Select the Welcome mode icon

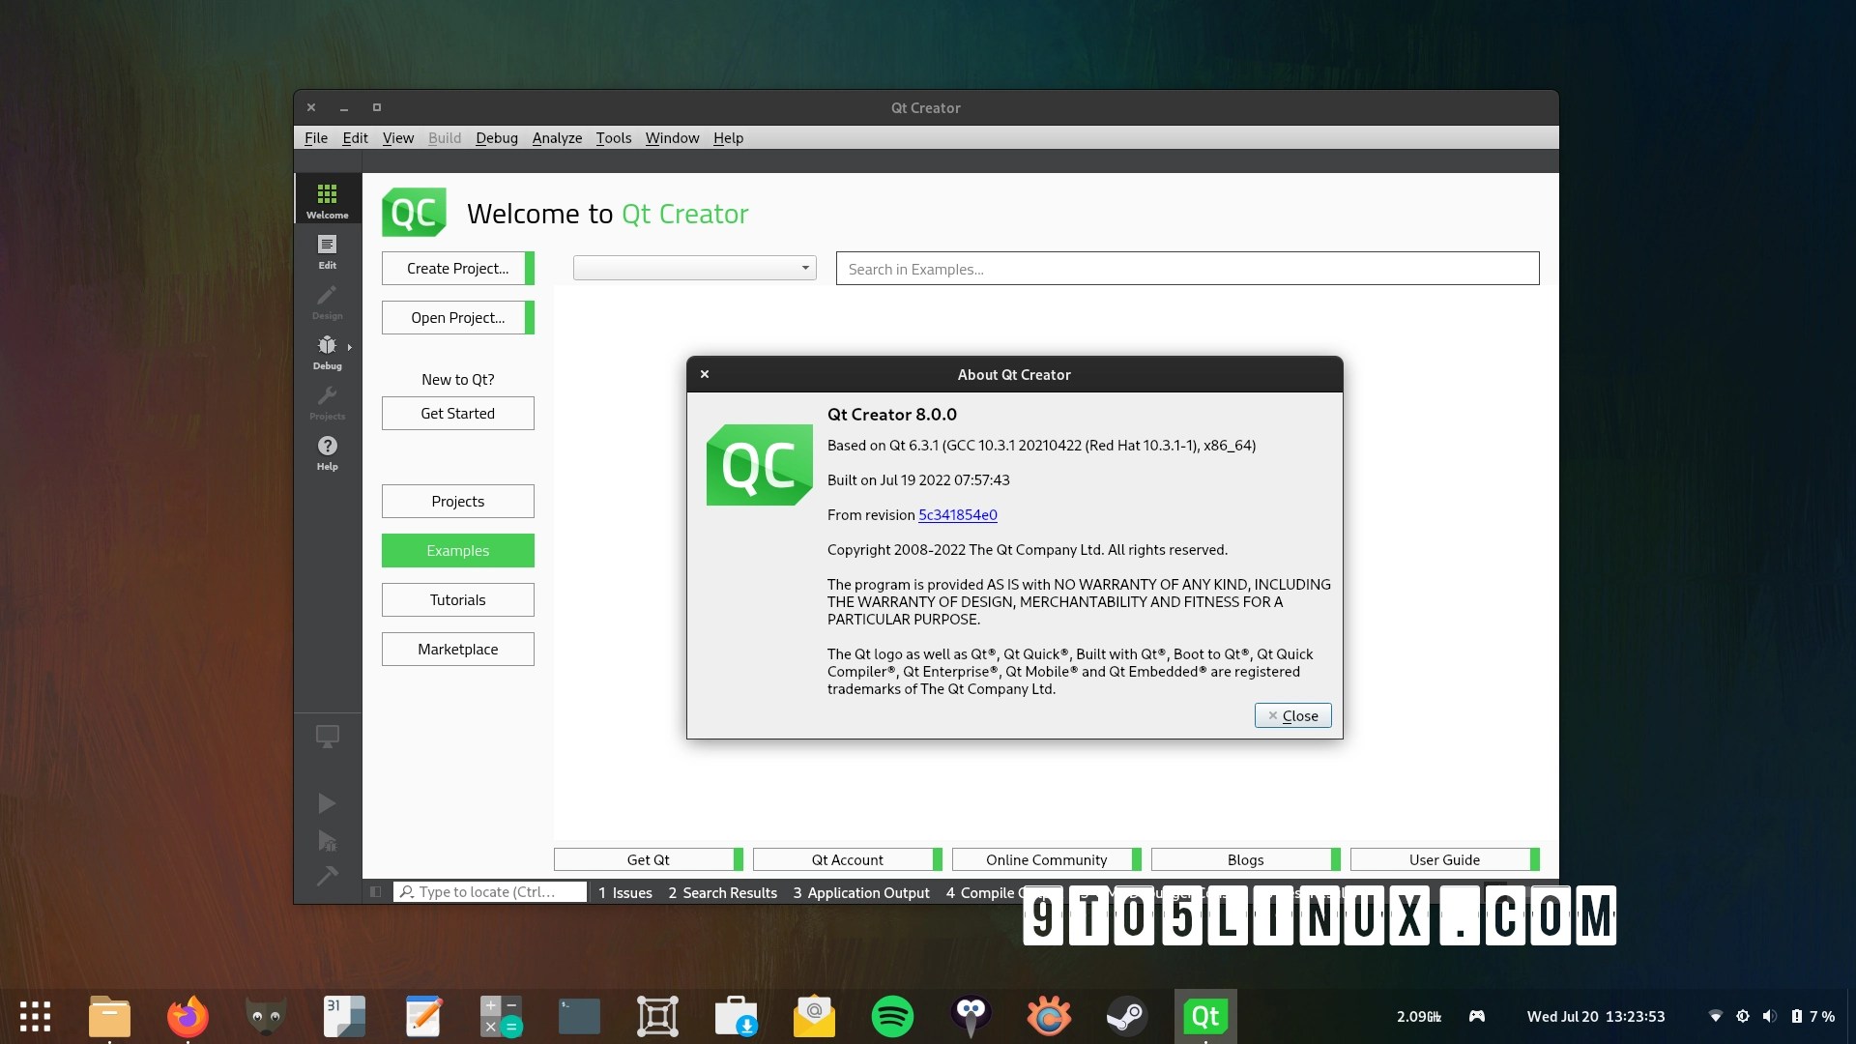click(328, 198)
